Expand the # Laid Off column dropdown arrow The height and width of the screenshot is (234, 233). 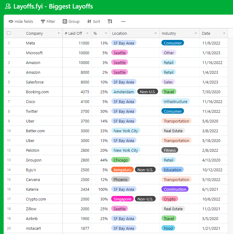coord(87,33)
